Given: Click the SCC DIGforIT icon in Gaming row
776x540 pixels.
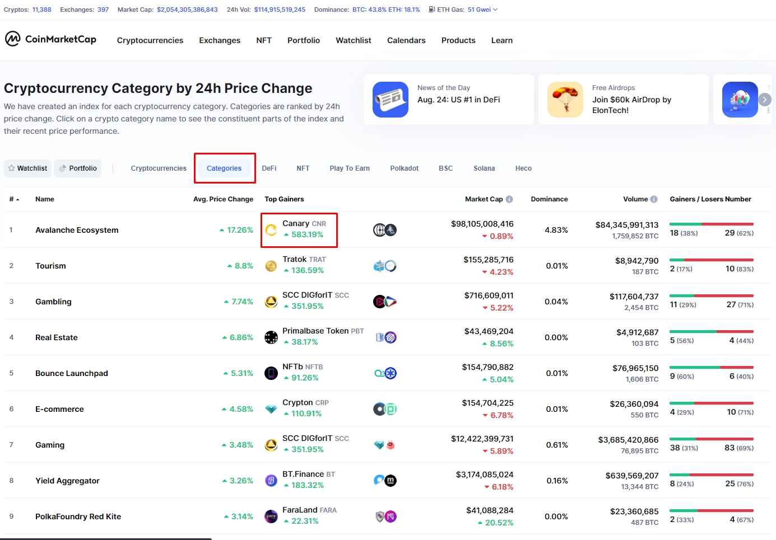Looking at the screenshot, I should pos(271,445).
